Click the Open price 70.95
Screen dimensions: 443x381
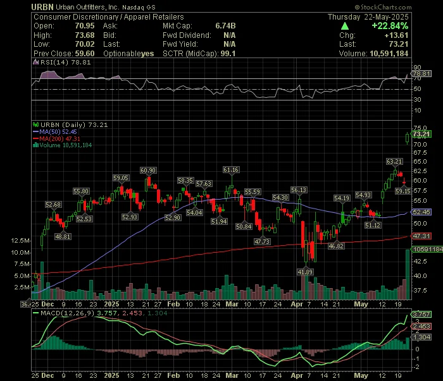84,26
